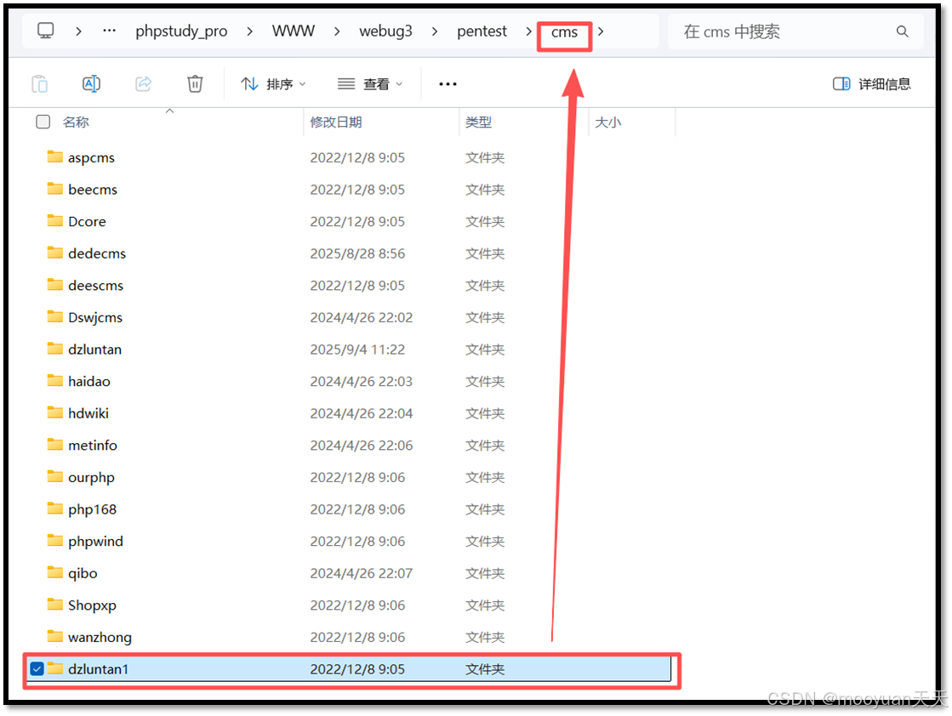Select the qibo folder name
The height and width of the screenshot is (716, 952).
click(83, 573)
